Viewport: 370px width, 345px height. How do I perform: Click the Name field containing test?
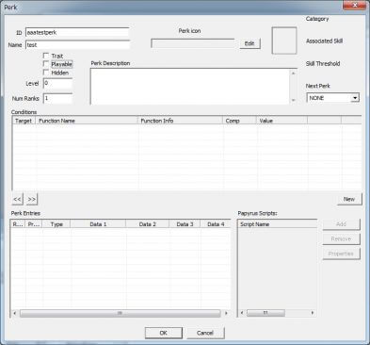tap(77, 45)
